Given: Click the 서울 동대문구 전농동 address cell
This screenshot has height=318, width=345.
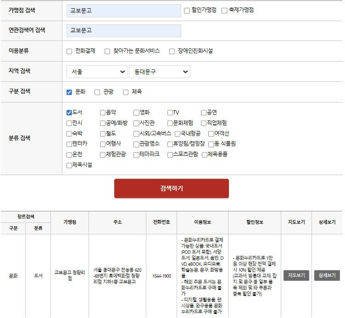Looking at the screenshot, I should pyautogui.click(x=117, y=276).
